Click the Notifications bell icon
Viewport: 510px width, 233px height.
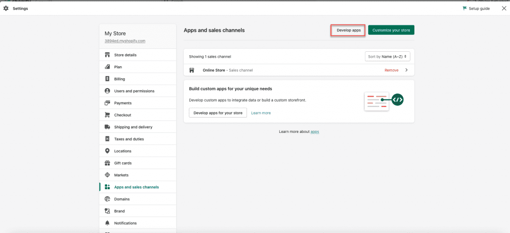108,223
